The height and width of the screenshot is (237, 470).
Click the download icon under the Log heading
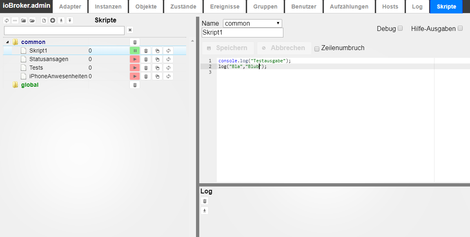coord(205,211)
